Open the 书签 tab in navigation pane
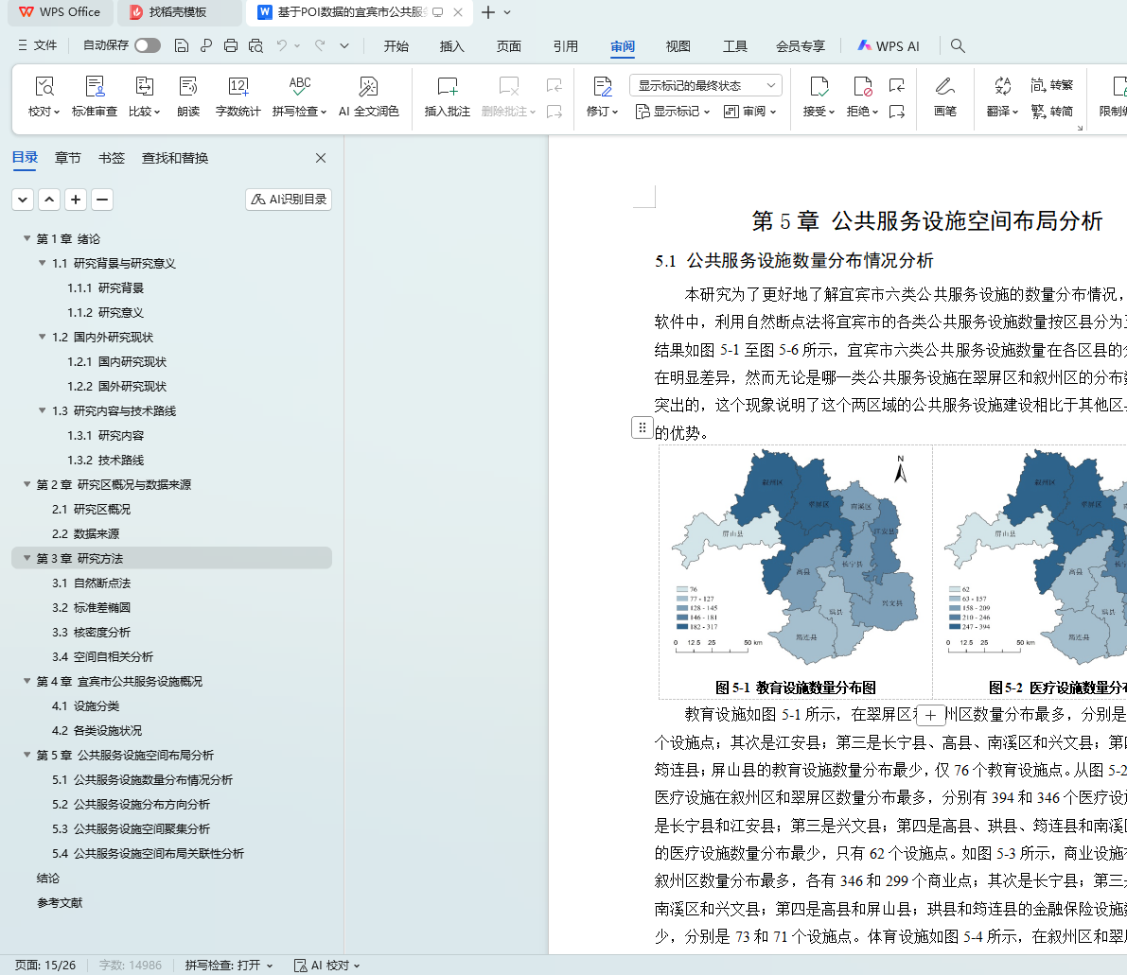This screenshot has height=975, width=1127. 112,158
